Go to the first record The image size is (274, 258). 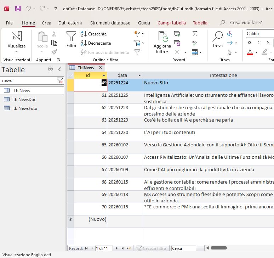pyautogui.click(x=86, y=248)
